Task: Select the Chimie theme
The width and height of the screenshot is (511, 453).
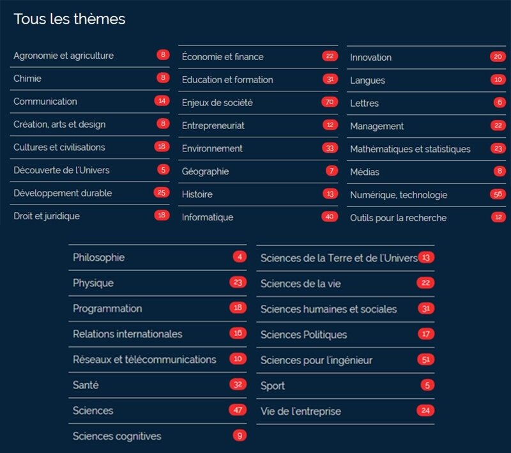Action: 29,79
